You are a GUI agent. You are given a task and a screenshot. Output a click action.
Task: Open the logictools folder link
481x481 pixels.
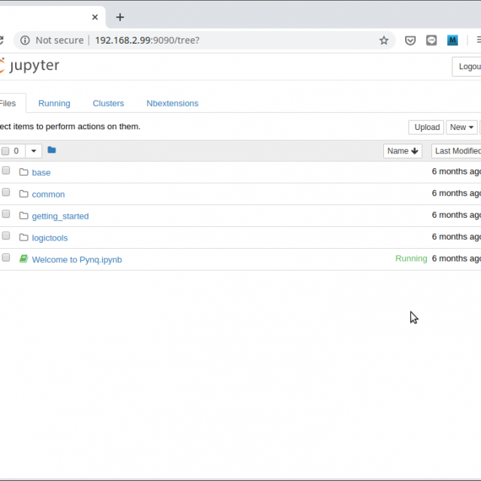(50, 237)
